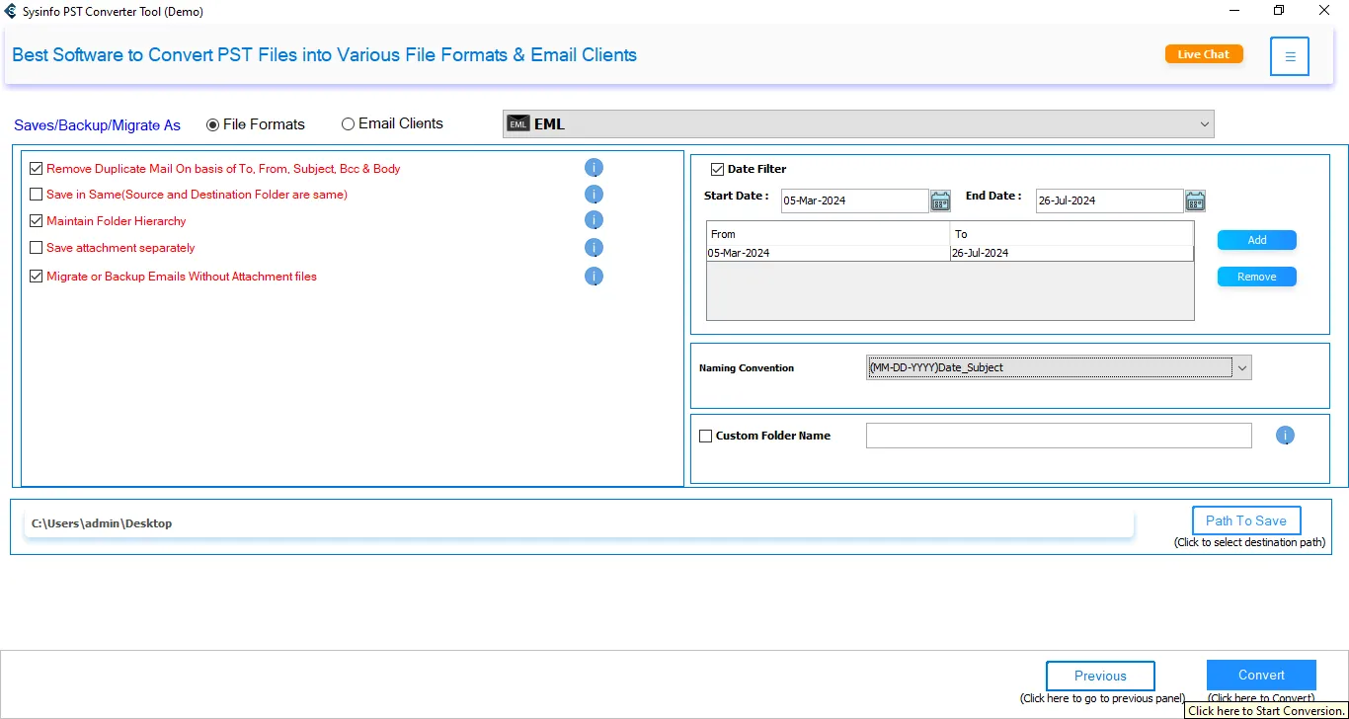The image size is (1349, 719).
Task: Click info icon for Remove Duplicate Mail
Action: point(594,168)
